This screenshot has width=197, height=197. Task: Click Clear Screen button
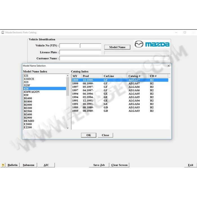point(119,165)
